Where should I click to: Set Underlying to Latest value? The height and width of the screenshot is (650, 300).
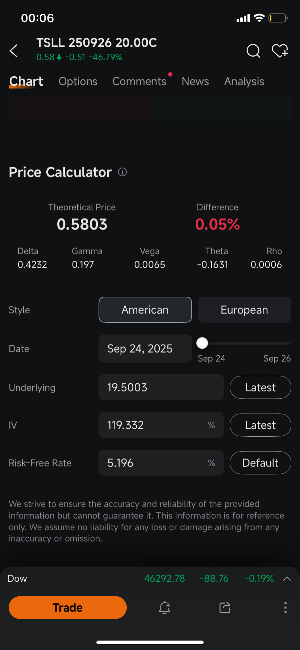(x=261, y=387)
